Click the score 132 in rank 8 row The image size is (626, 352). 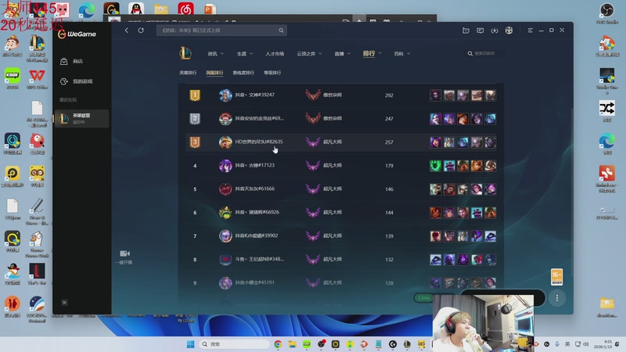pyautogui.click(x=389, y=260)
